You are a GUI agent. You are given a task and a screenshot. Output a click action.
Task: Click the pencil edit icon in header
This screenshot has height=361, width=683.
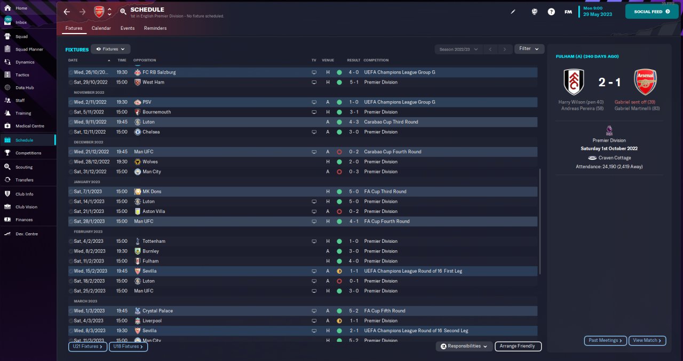tap(513, 12)
